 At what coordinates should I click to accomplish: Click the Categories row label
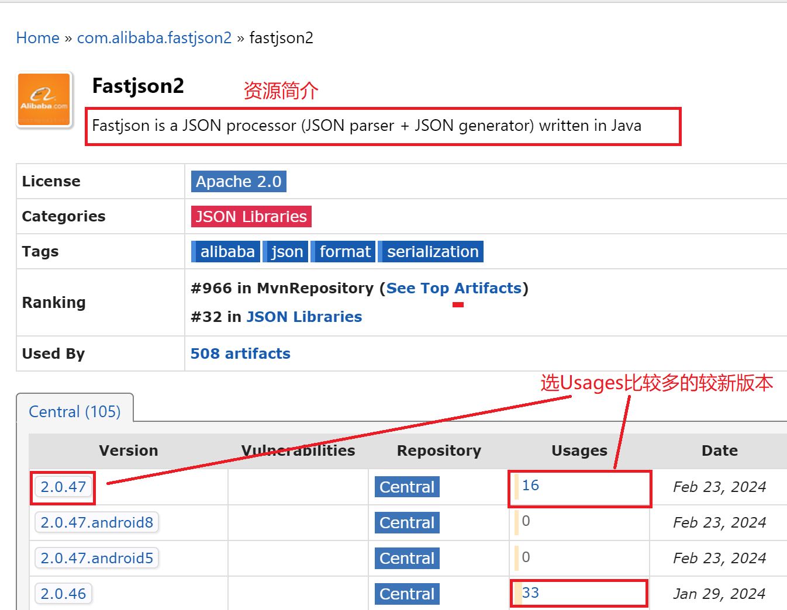[x=64, y=216]
